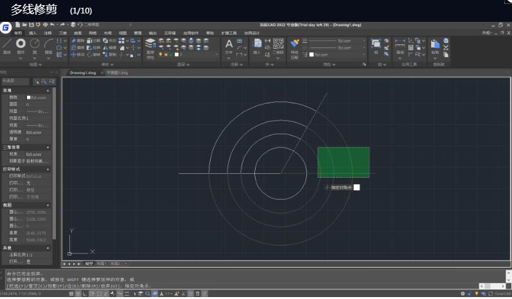Click the 模型 model space tab
512x299 pixels.
tap(89, 264)
